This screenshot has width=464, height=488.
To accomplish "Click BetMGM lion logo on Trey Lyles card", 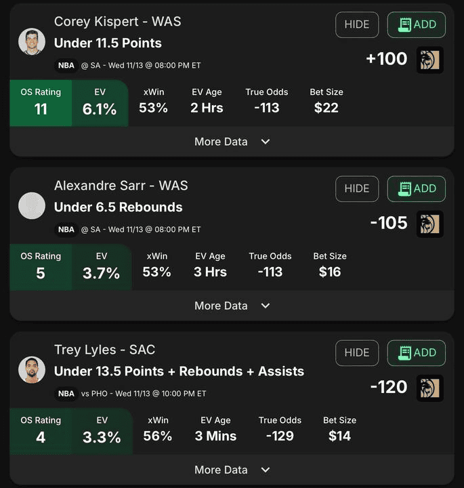I will [429, 388].
